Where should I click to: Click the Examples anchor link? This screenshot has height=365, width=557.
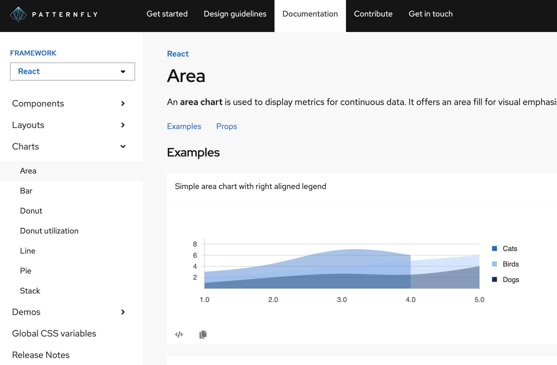tap(184, 126)
